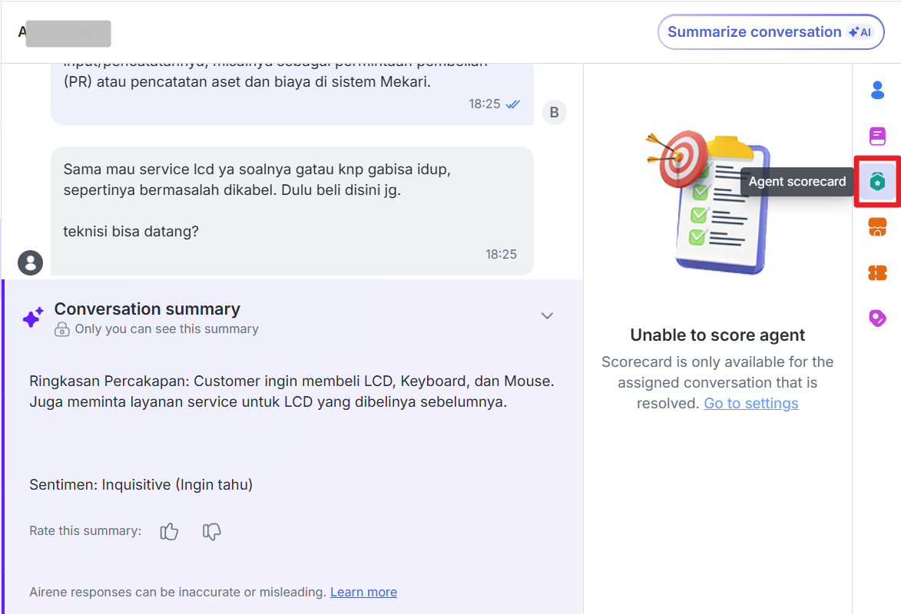Screen dimensions: 901x614
Task: Click the 'Only you can see this summary' note
Action: pos(167,329)
